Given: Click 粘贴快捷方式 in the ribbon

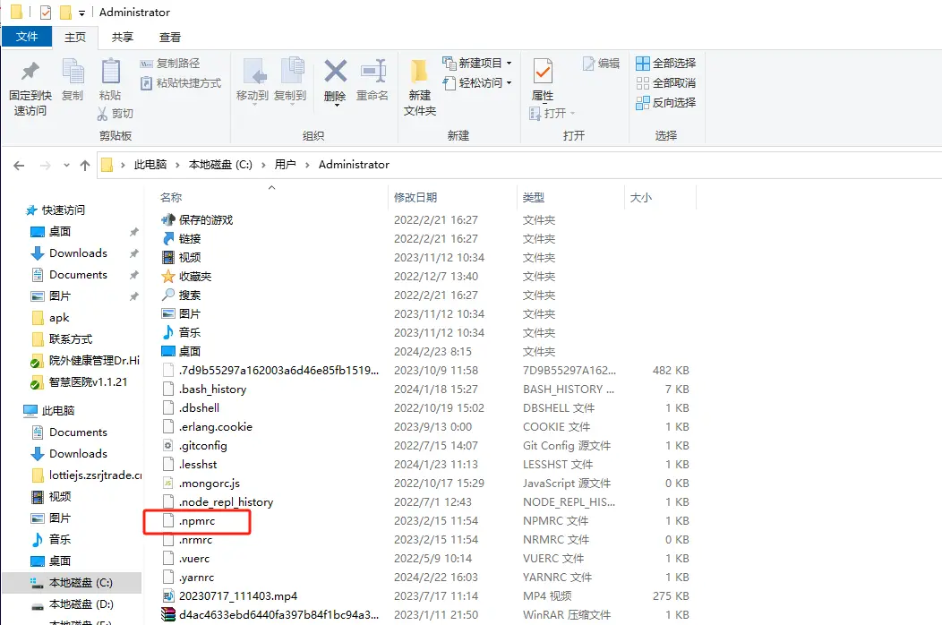Looking at the screenshot, I should tap(181, 83).
